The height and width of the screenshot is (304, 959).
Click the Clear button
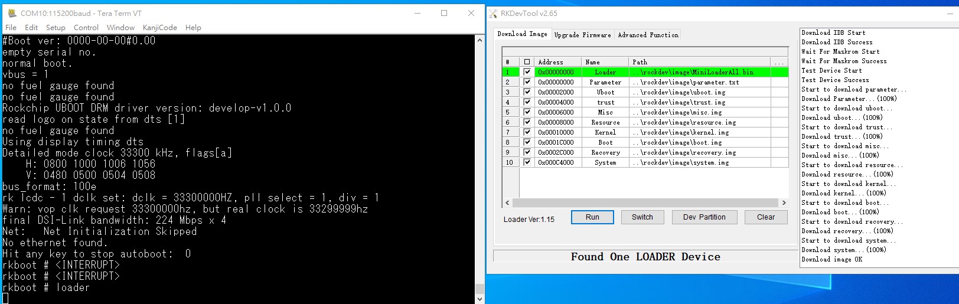coord(765,217)
